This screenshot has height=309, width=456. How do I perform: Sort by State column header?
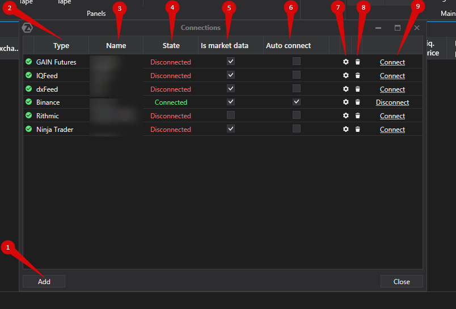[171, 46]
